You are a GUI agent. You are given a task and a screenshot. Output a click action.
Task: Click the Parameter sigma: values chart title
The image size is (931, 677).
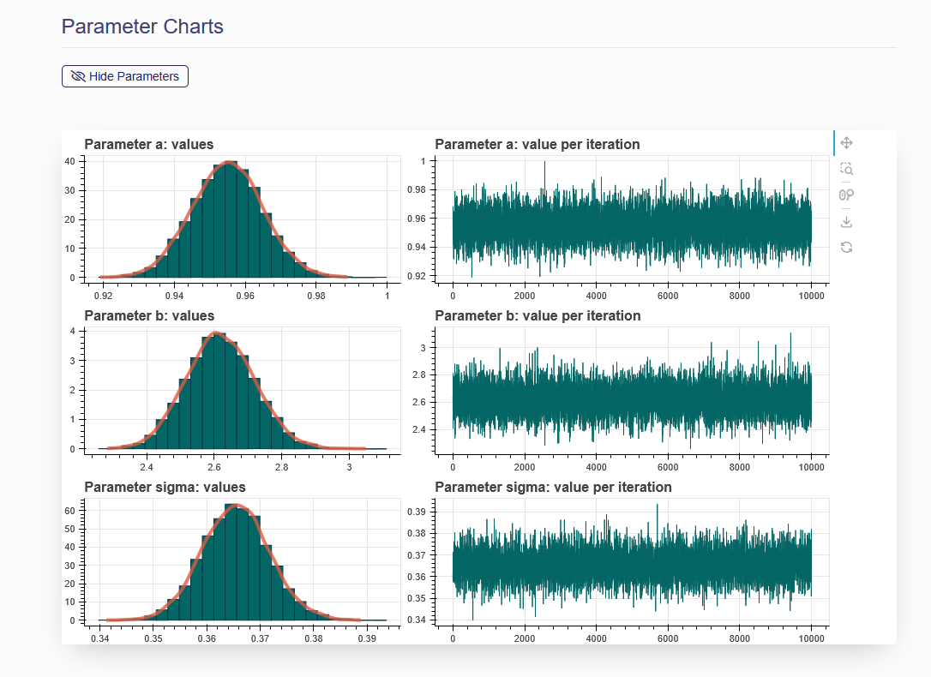pyautogui.click(x=165, y=487)
